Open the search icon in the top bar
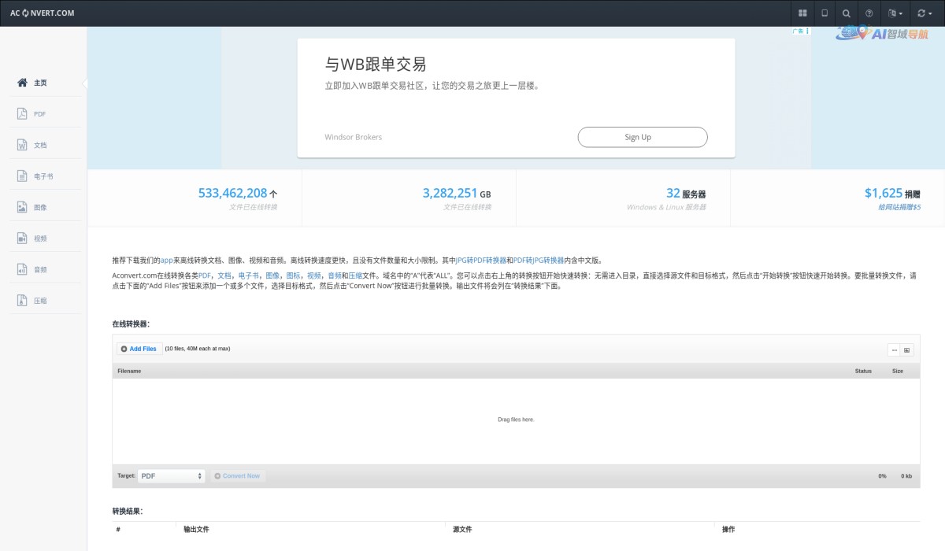 [847, 13]
